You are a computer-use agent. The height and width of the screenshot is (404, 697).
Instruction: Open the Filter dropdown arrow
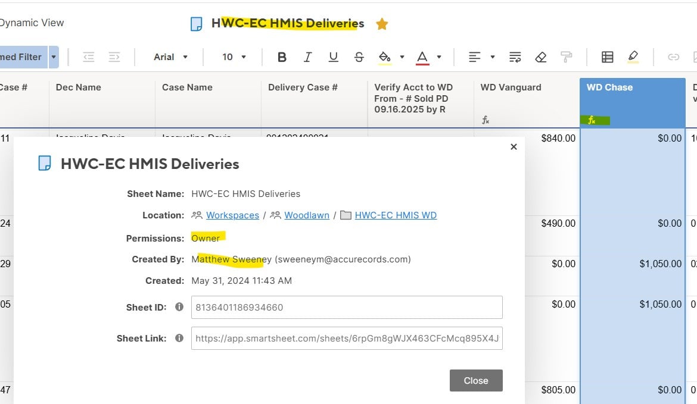point(54,57)
